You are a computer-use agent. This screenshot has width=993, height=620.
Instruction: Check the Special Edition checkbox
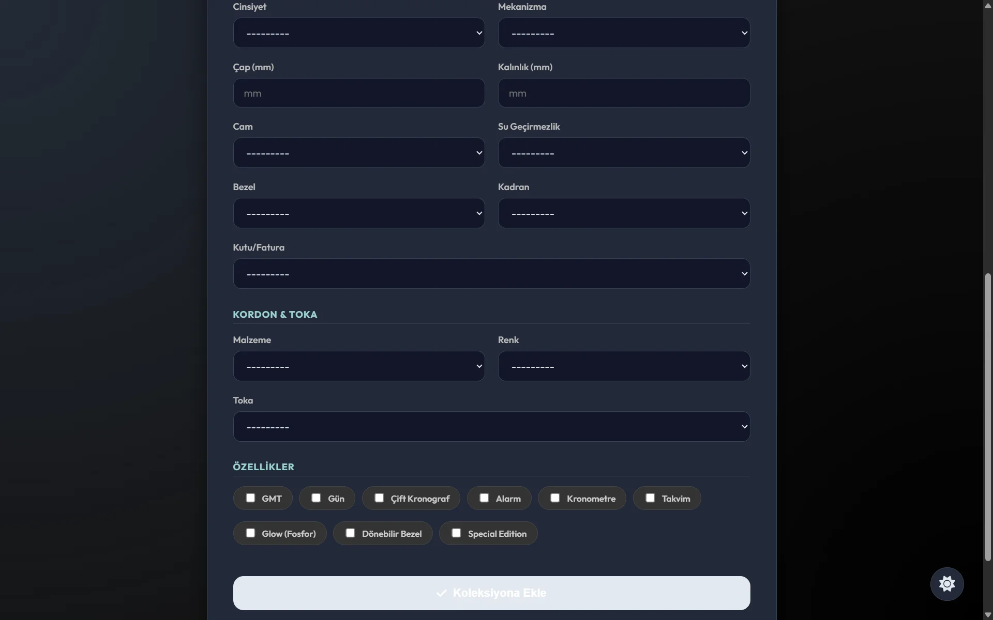[456, 533]
